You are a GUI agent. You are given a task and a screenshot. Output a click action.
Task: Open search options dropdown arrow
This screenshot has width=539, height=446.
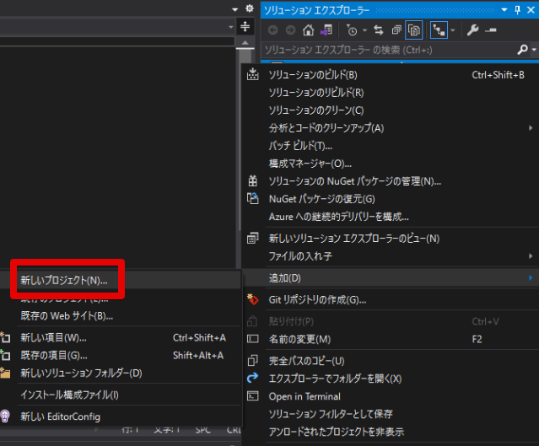pyautogui.click(x=534, y=51)
